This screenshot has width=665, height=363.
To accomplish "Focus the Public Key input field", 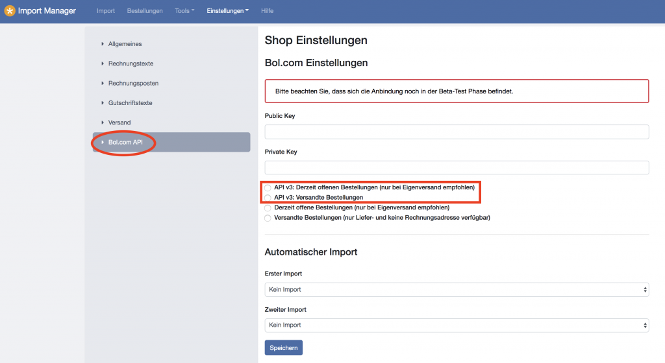I will coord(457,132).
